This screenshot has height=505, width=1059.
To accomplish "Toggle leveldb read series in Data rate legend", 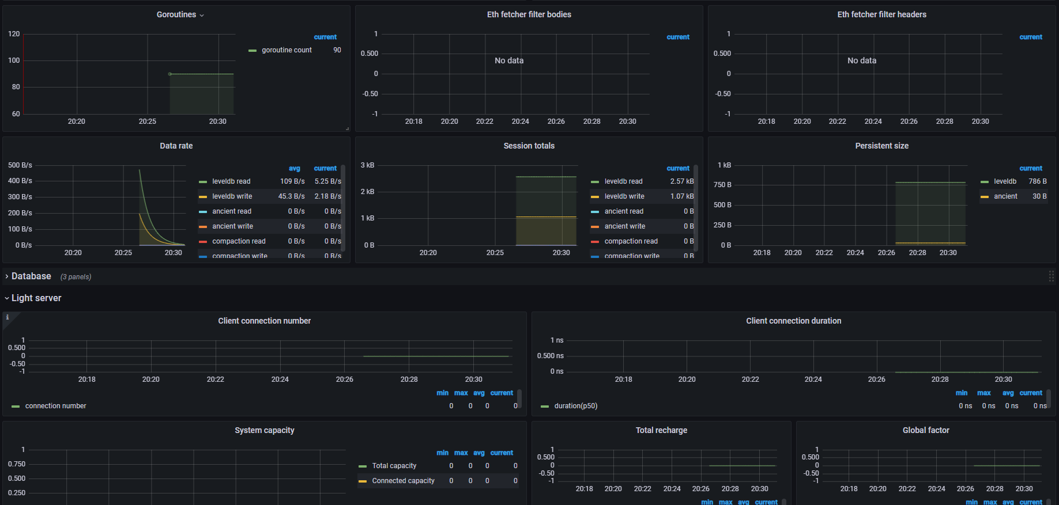I will pyautogui.click(x=231, y=181).
